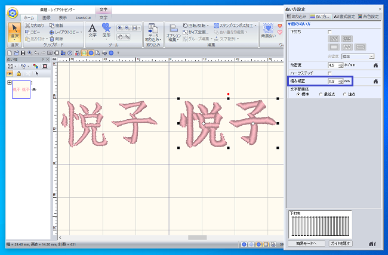This screenshot has height=255, width=388.
Task: Click the 縮み補正 value input field
Action: click(x=332, y=81)
